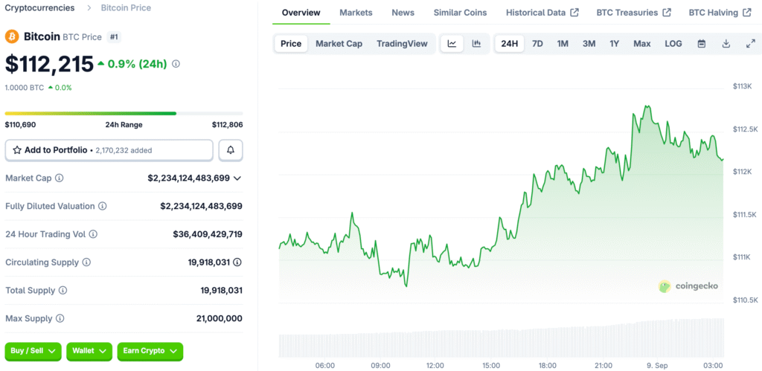Click info icon next to Circulating Supply
The image size is (762, 371).
(x=86, y=262)
